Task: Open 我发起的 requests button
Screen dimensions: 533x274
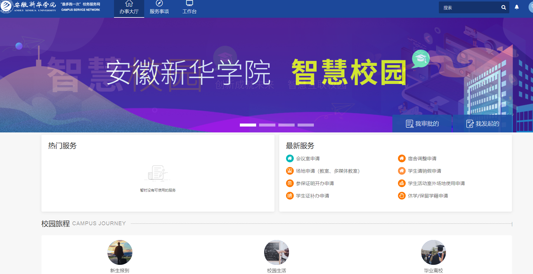Action: pos(483,124)
